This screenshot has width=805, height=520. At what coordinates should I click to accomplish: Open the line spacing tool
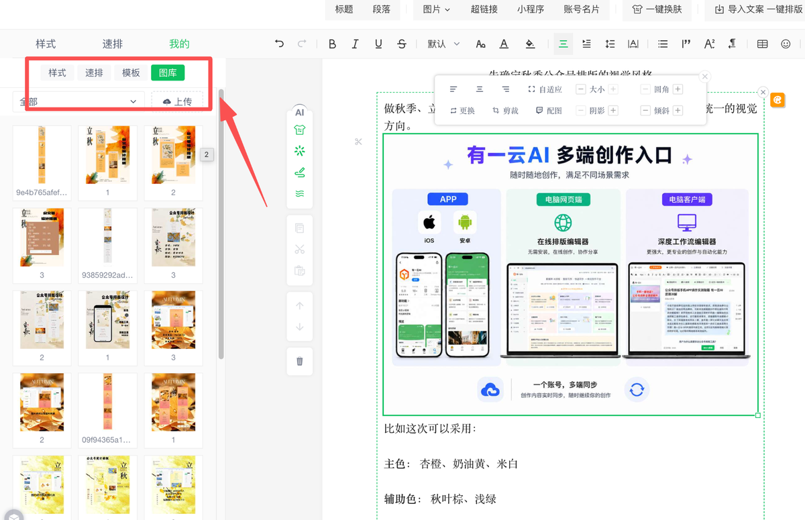click(610, 44)
